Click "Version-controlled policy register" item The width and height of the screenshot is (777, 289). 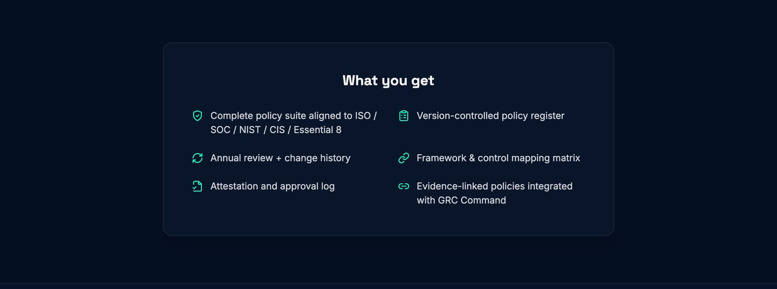click(x=490, y=116)
